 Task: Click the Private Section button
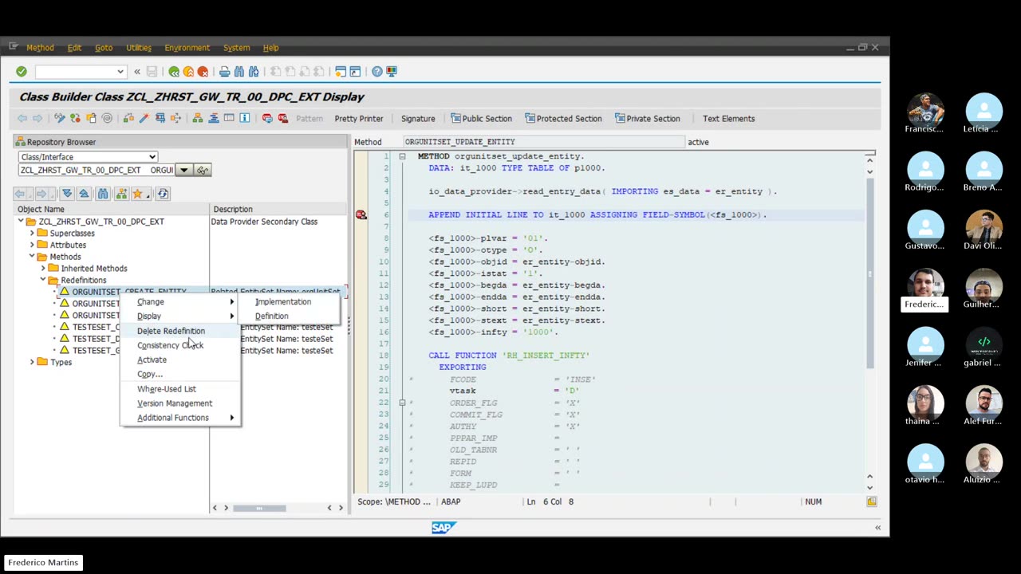tap(648, 119)
